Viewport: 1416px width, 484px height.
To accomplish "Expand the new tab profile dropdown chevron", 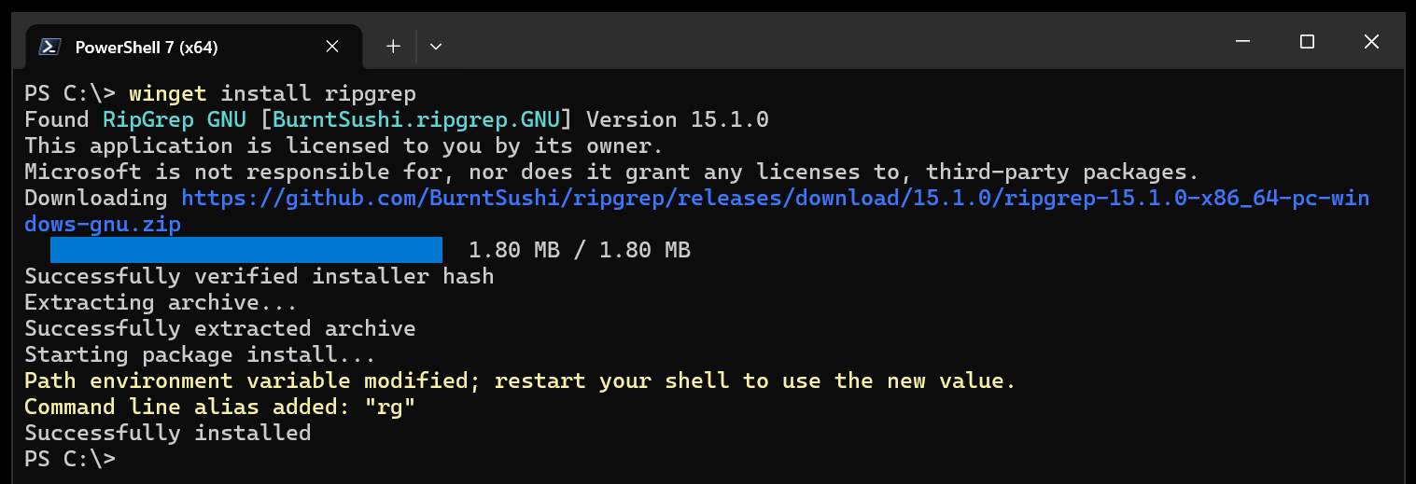I will [435, 46].
